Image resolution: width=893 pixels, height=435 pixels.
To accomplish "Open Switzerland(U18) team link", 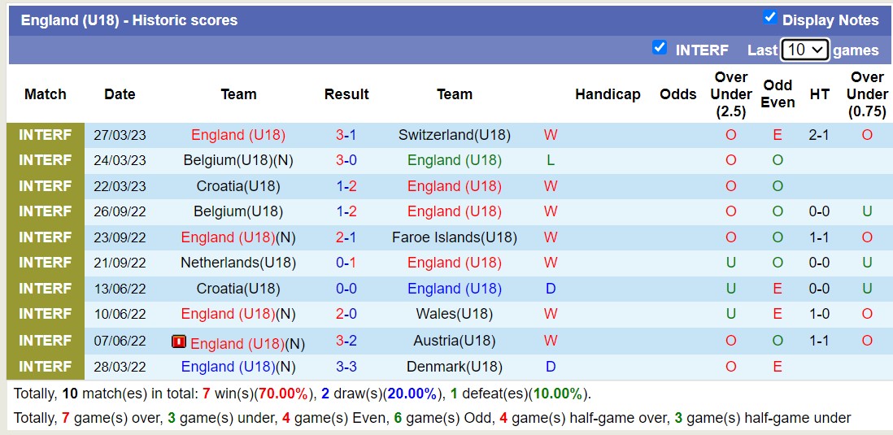I will (454, 135).
